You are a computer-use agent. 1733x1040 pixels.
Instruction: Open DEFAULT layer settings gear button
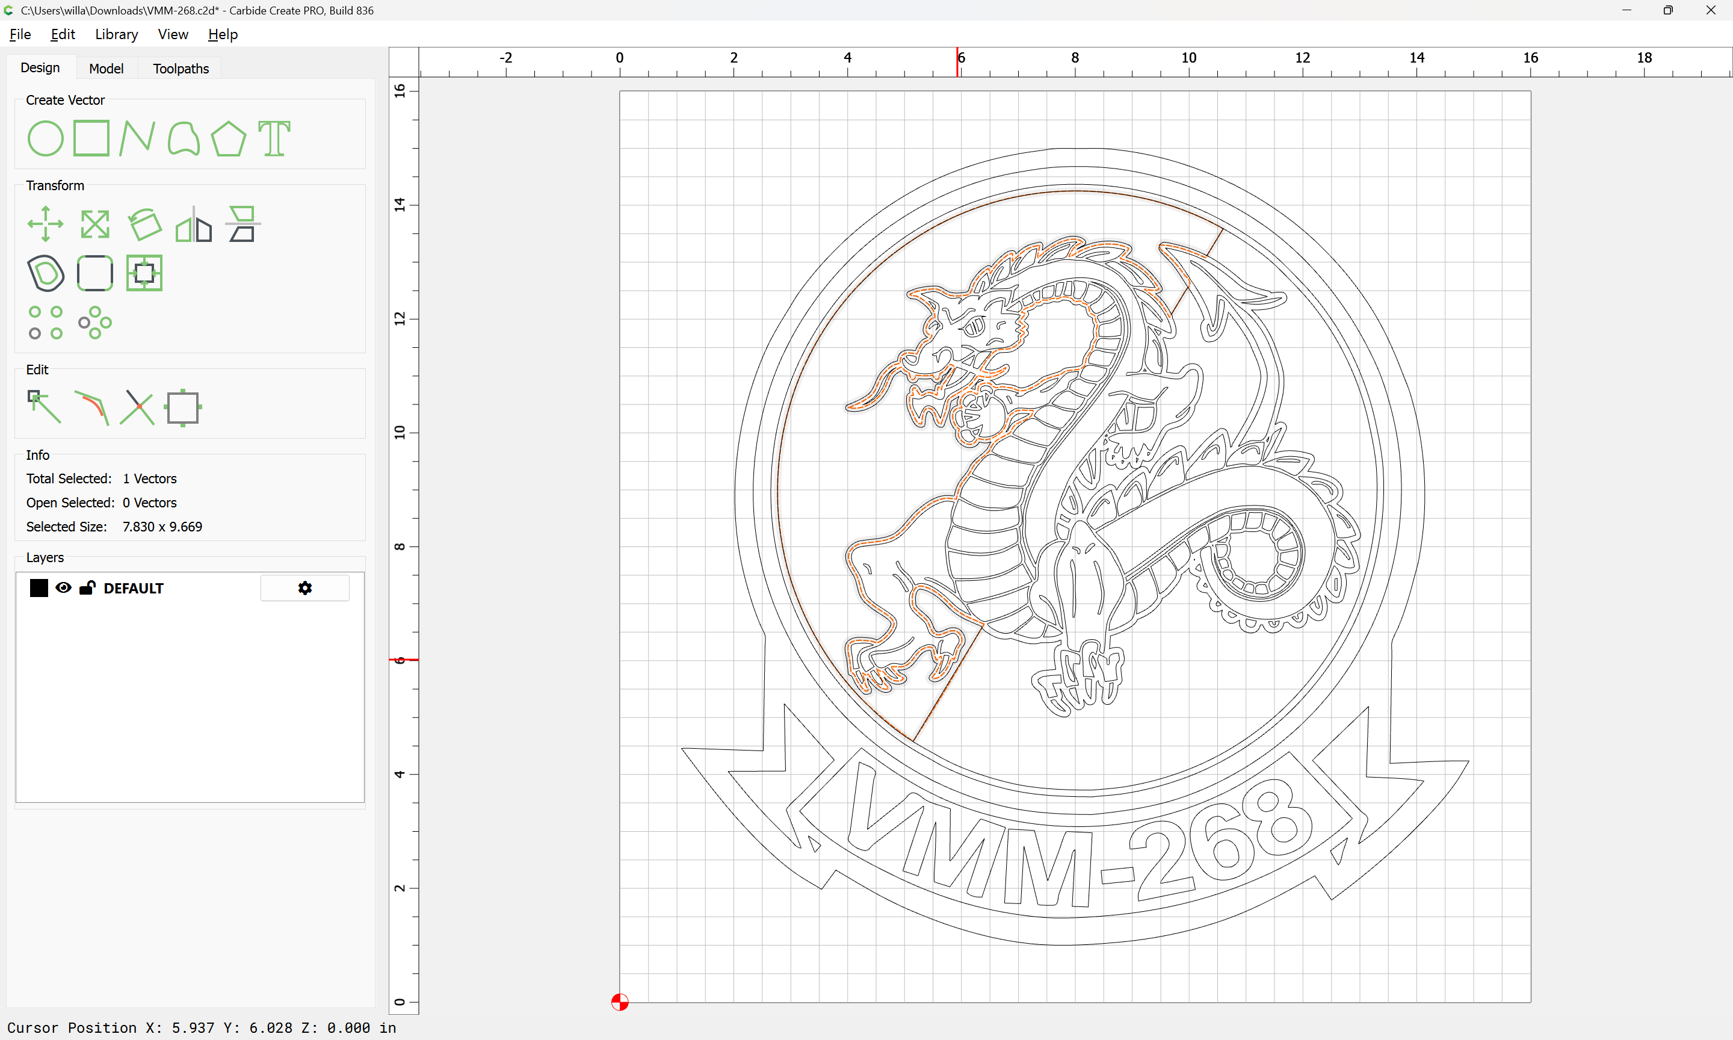[x=304, y=588]
